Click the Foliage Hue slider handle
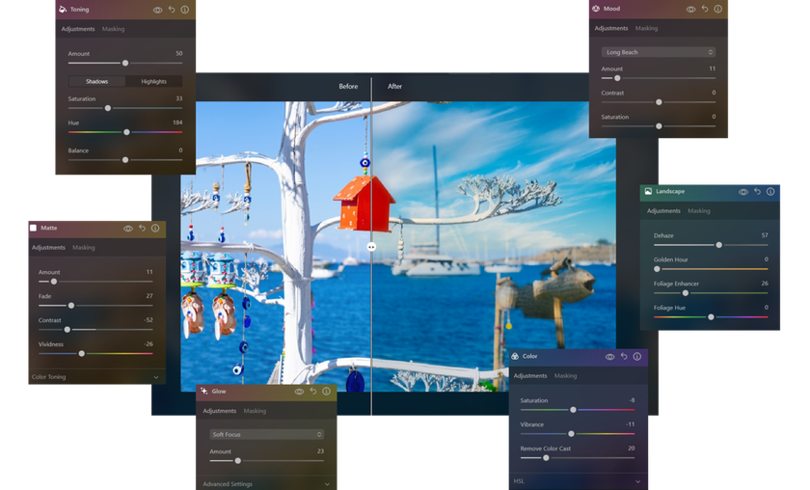The width and height of the screenshot is (810, 490). click(711, 316)
